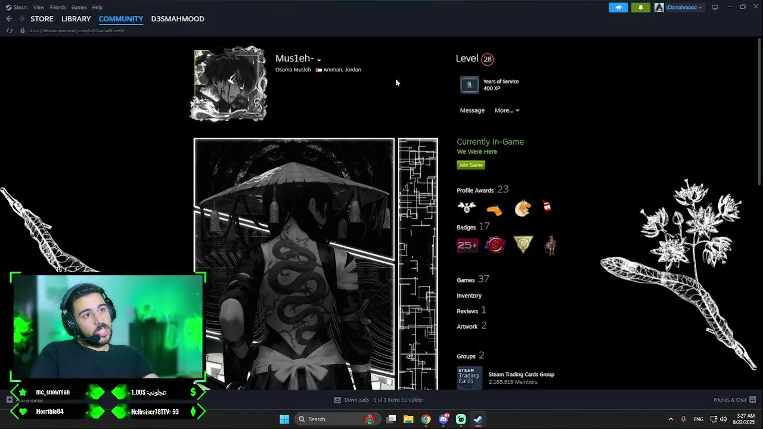This screenshot has height=429, width=763.
Task: Reload the page using refresh icon
Action: [x=9, y=30]
